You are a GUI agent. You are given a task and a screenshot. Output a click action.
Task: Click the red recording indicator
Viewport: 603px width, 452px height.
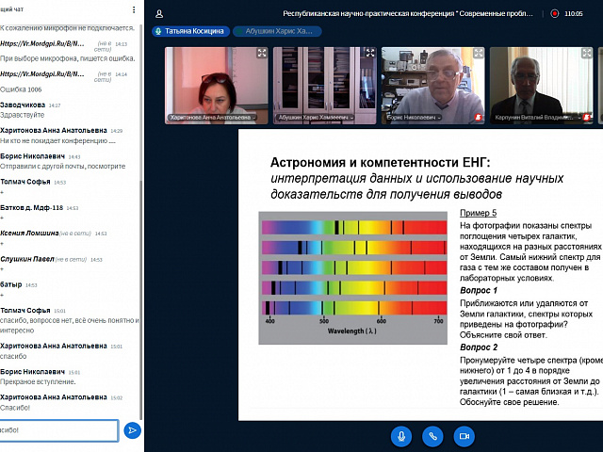point(555,14)
